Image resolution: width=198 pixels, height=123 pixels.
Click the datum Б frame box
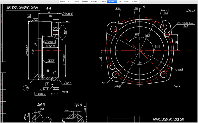[29, 16]
